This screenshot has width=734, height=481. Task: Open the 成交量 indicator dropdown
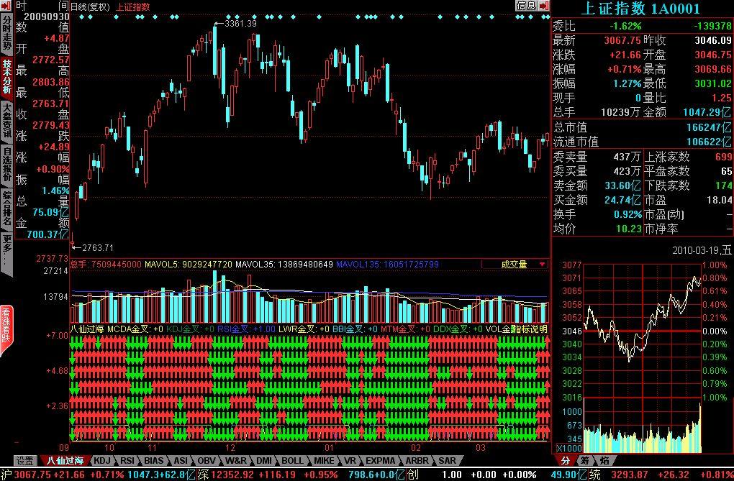pos(520,265)
